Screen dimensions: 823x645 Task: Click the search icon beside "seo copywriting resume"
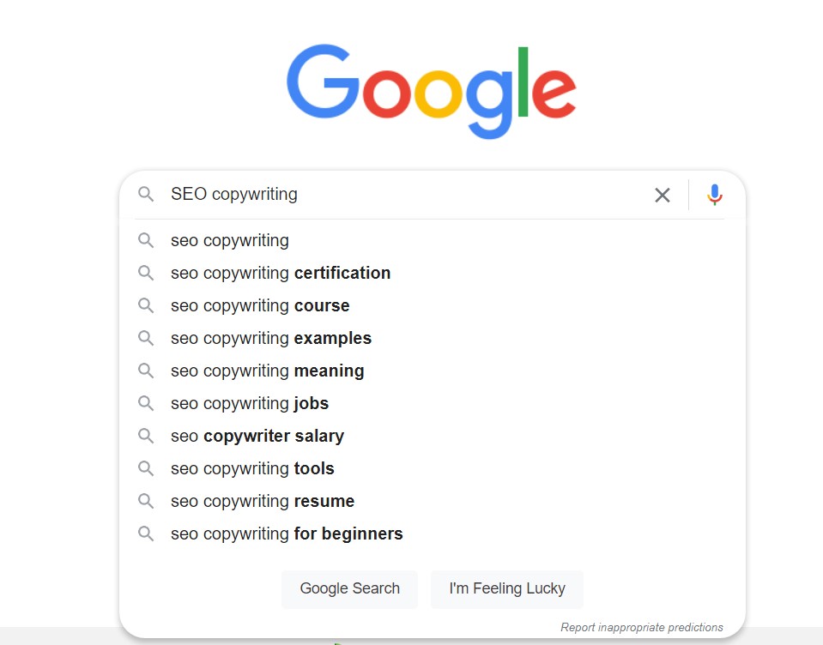(x=146, y=501)
